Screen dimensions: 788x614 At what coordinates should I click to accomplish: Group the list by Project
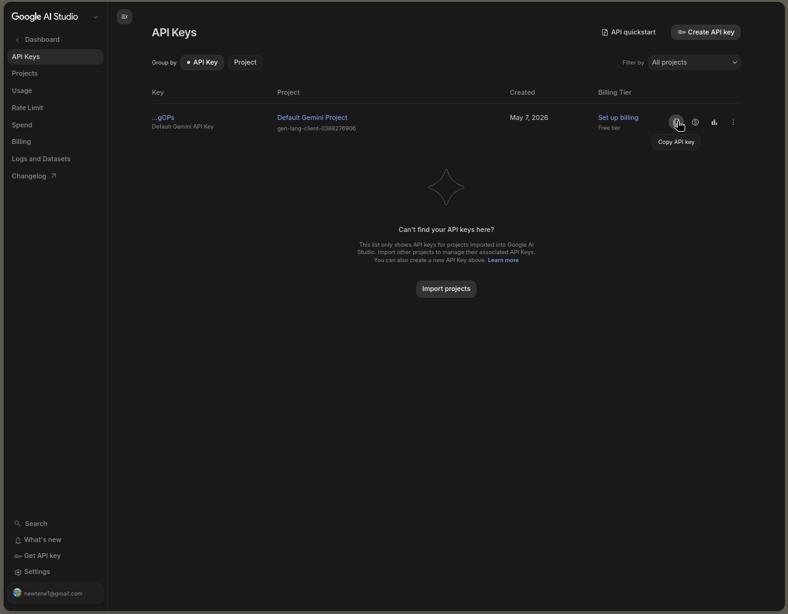pyautogui.click(x=245, y=62)
